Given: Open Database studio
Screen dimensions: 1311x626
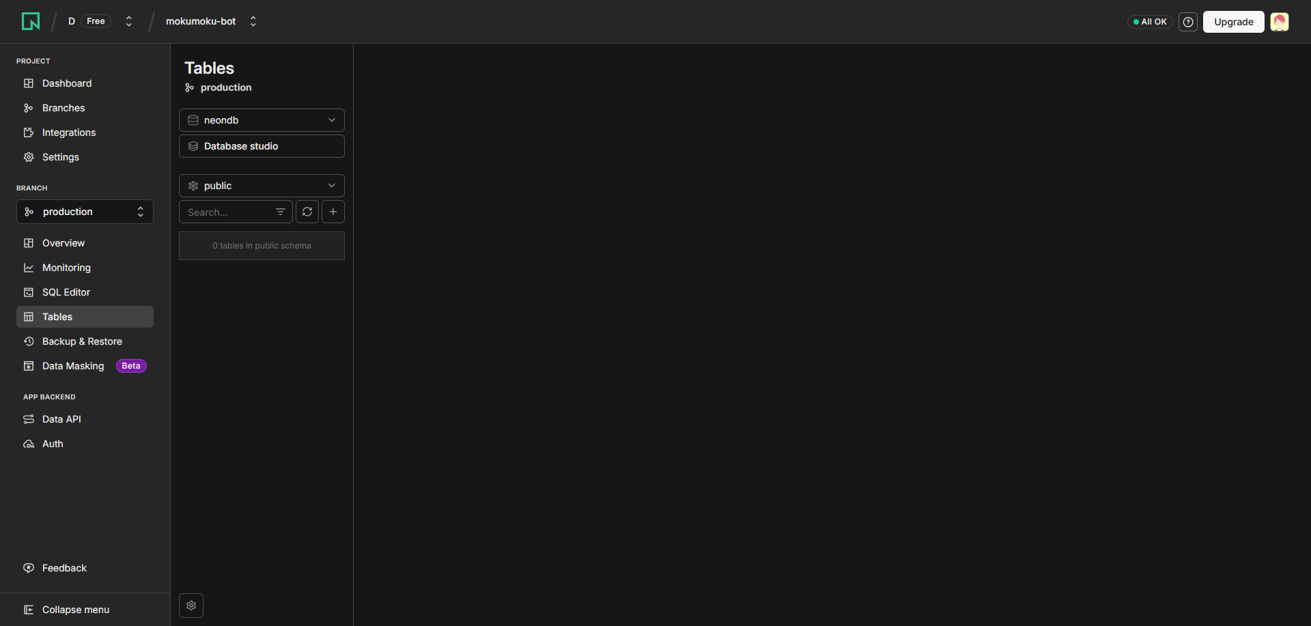Looking at the screenshot, I should [x=262, y=146].
